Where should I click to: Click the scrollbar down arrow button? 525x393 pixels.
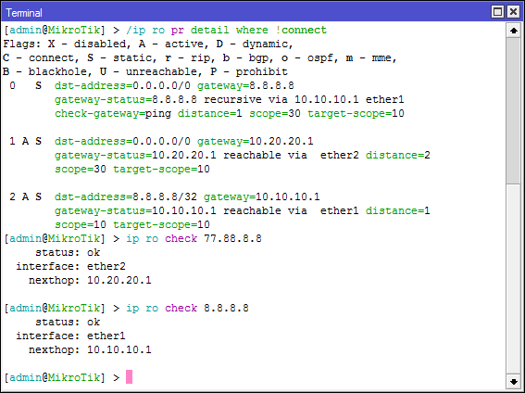point(514,381)
